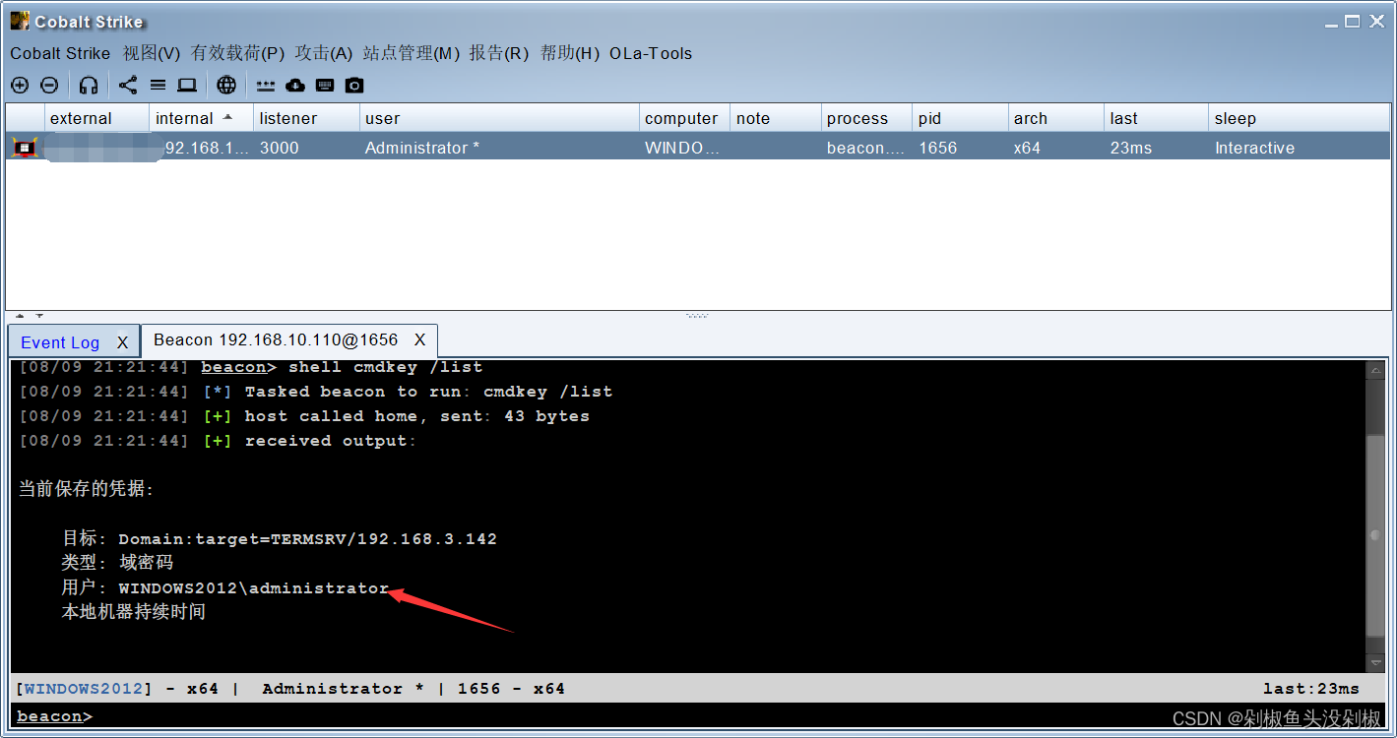Screen dimensions: 1397x738
Task: Click the 'host called home, sent: 43 bytes' line
Action: [x=416, y=416]
